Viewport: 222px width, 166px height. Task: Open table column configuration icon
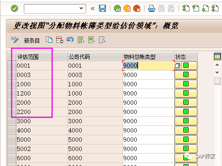click(217, 56)
